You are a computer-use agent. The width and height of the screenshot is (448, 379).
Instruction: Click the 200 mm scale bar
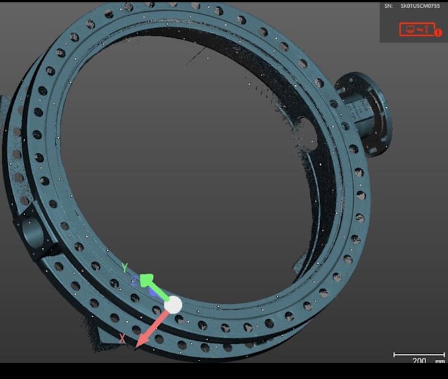pyautogui.click(x=419, y=355)
